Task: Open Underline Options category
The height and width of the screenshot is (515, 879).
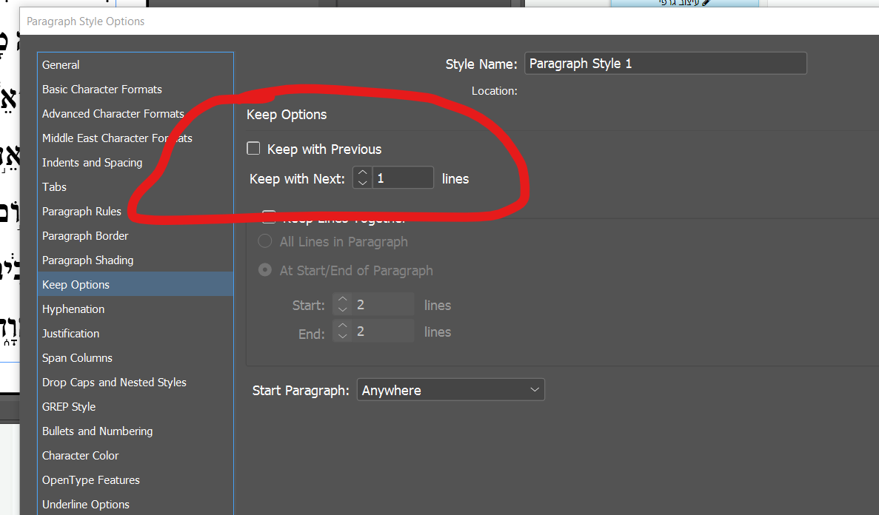Action: pyautogui.click(x=135, y=505)
